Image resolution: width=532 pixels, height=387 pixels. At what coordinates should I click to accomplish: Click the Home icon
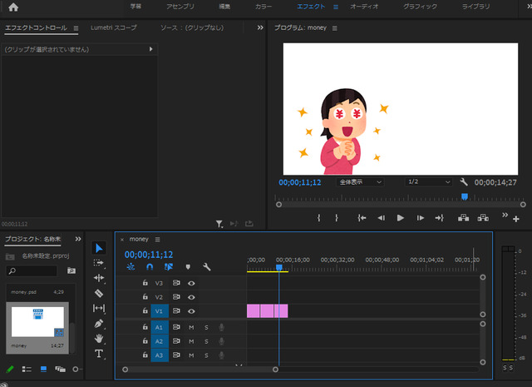pyautogui.click(x=13, y=7)
